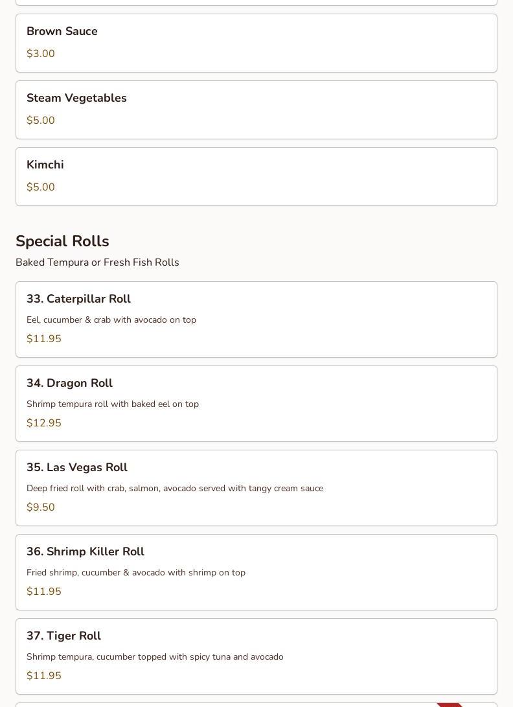
Task: Click the Las Vegas Roll $9.50 price
Action: 41,507
